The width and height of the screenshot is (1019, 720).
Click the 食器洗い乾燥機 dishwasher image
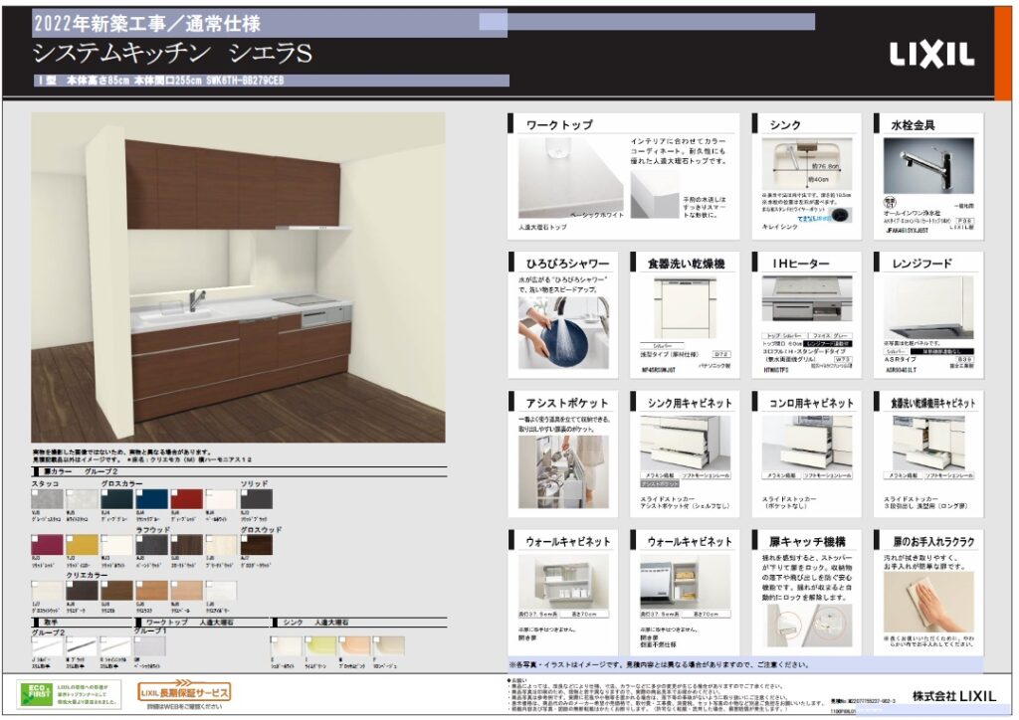coord(685,306)
